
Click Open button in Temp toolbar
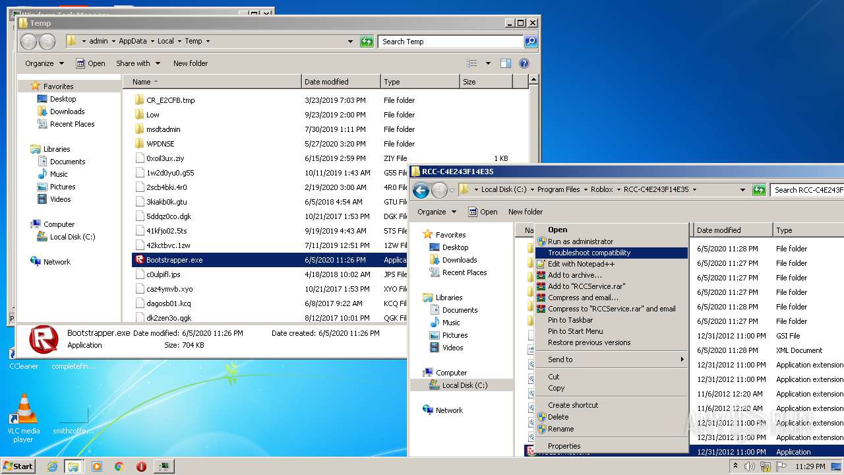click(90, 63)
